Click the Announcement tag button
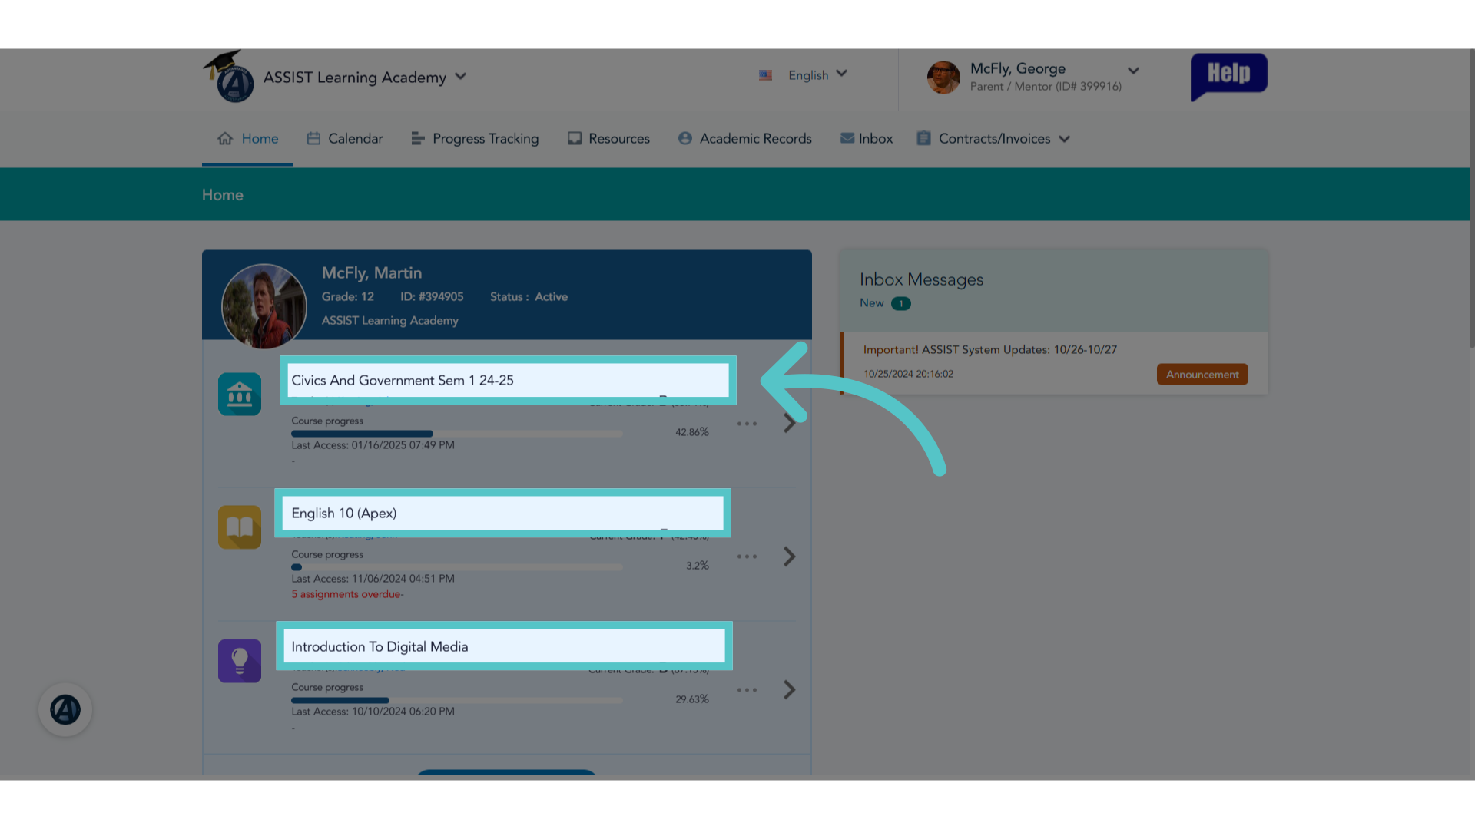Image resolution: width=1475 pixels, height=829 pixels. coord(1202,375)
